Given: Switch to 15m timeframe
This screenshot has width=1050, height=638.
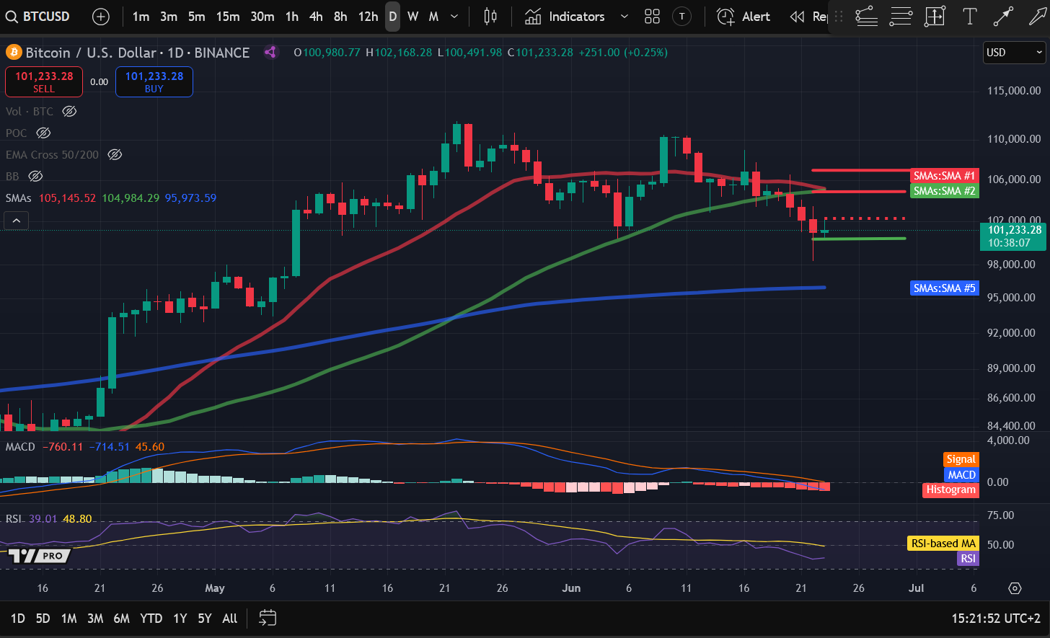Looking at the screenshot, I should click(x=228, y=16).
